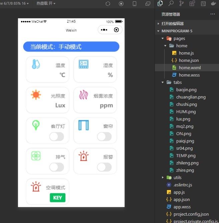Open home.wxml file
This screenshot has width=219, height=223.
(x=190, y=68)
